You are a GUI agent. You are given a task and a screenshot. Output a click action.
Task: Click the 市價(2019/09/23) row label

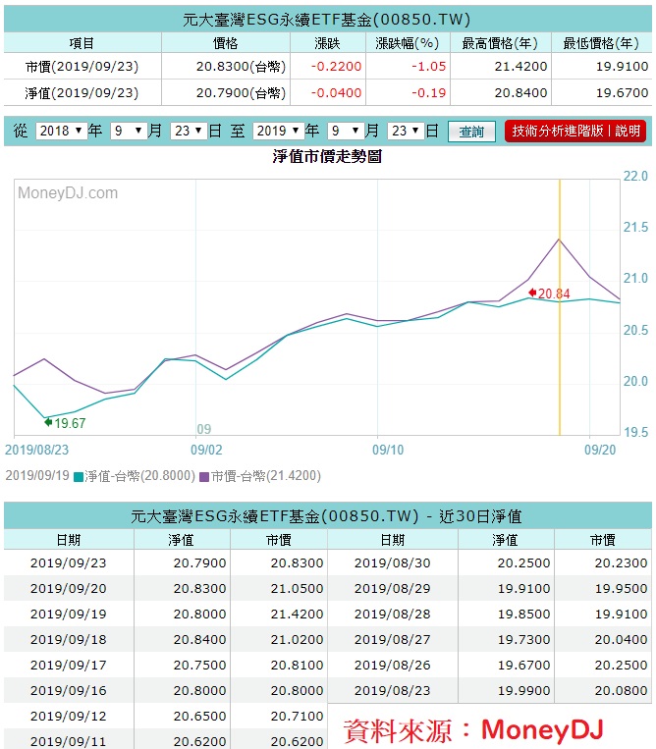[82, 67]
